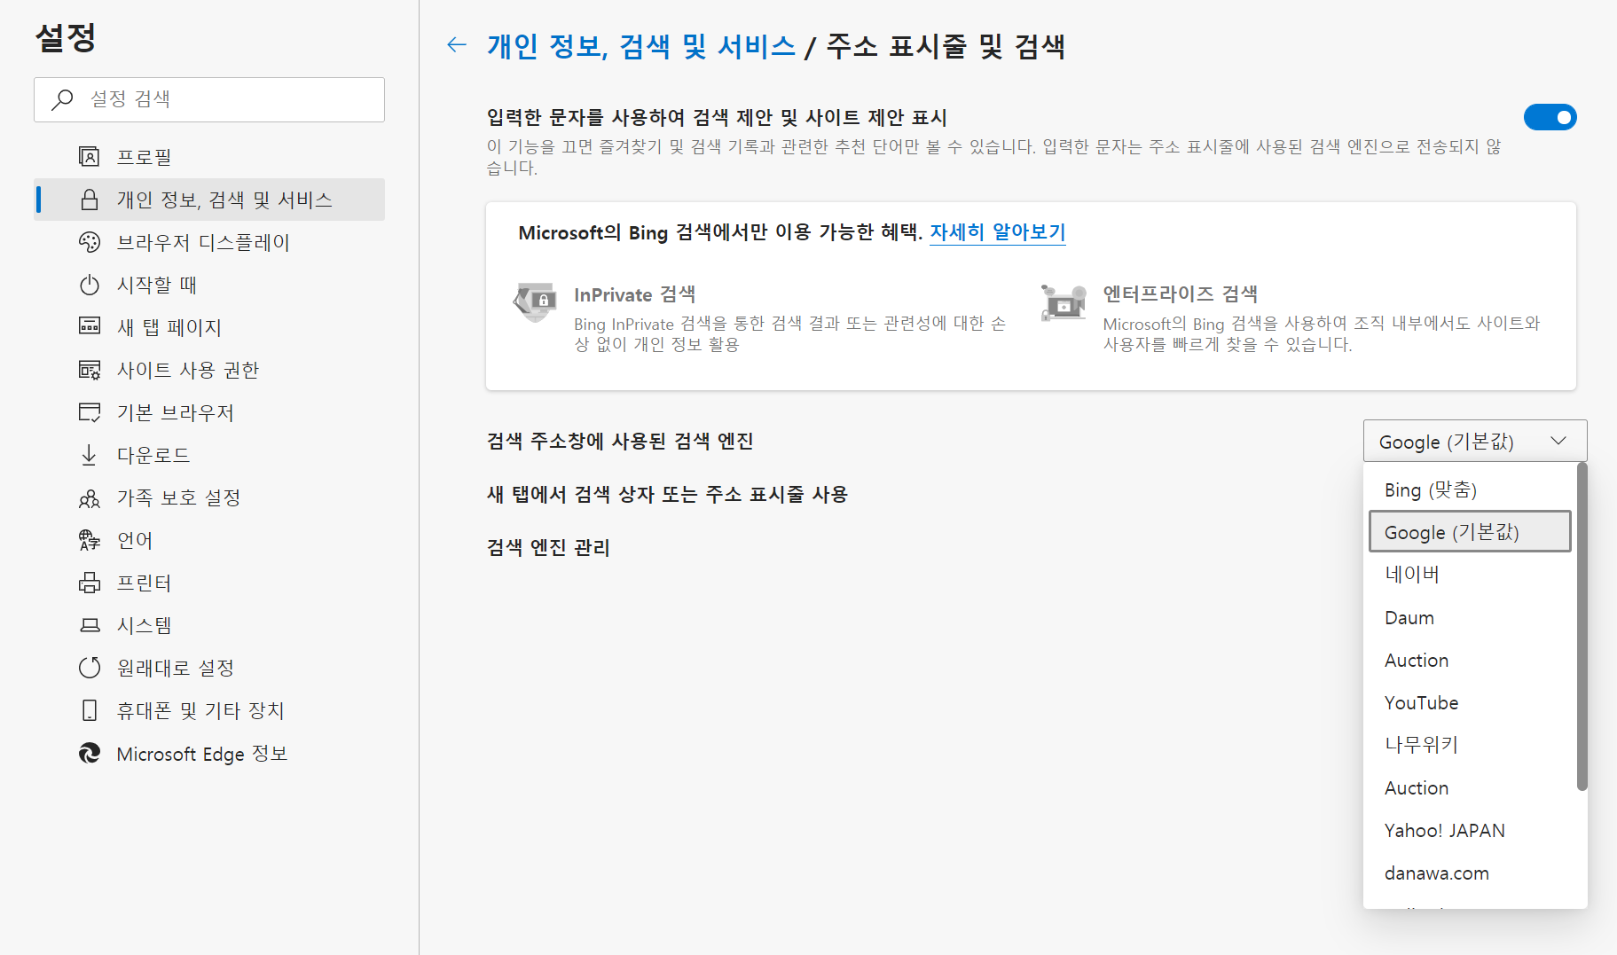
Task: Open 다운로드 section
Action: coord(209,455)
